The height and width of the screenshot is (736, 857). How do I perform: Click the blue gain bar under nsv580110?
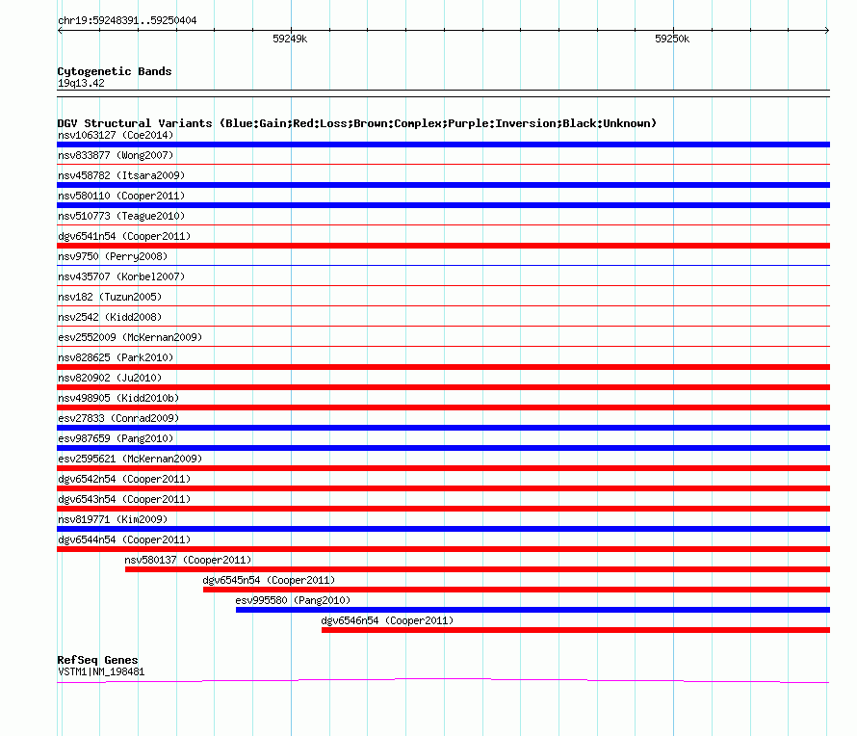point(443,205)
